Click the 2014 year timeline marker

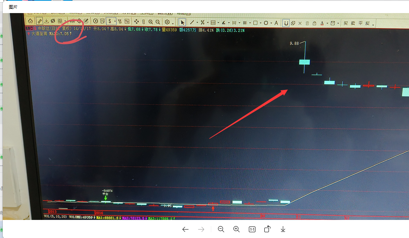pos(99,213)
